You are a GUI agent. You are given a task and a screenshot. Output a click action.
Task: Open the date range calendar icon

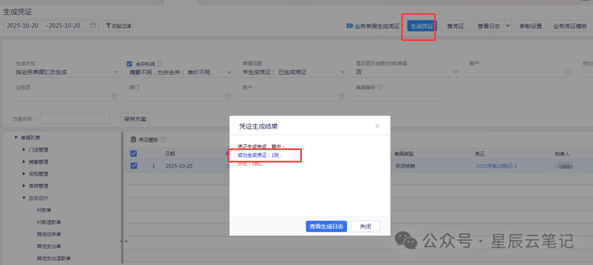point(93,26)
